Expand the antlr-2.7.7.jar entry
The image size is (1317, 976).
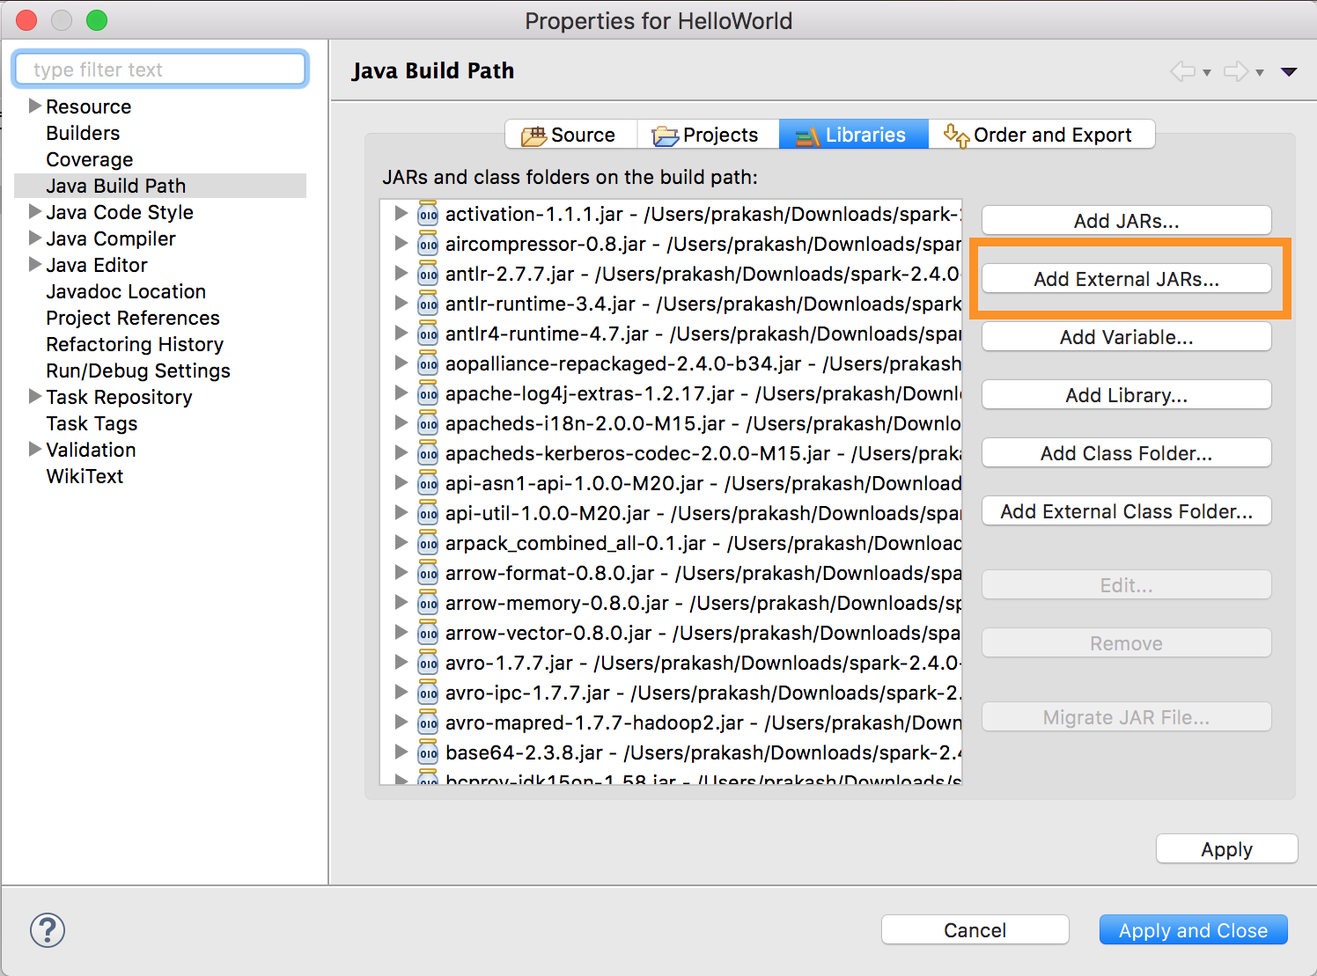tap(401, 274)
